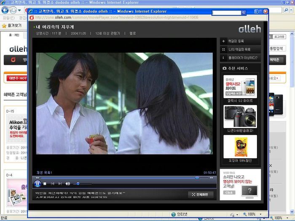
Task: Open the main window zoom 100% dropdown
Action: click(287, 218)
